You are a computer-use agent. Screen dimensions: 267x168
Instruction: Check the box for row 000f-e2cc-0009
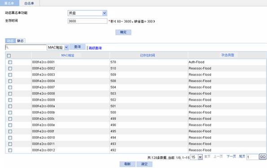(x=10, y=100)
